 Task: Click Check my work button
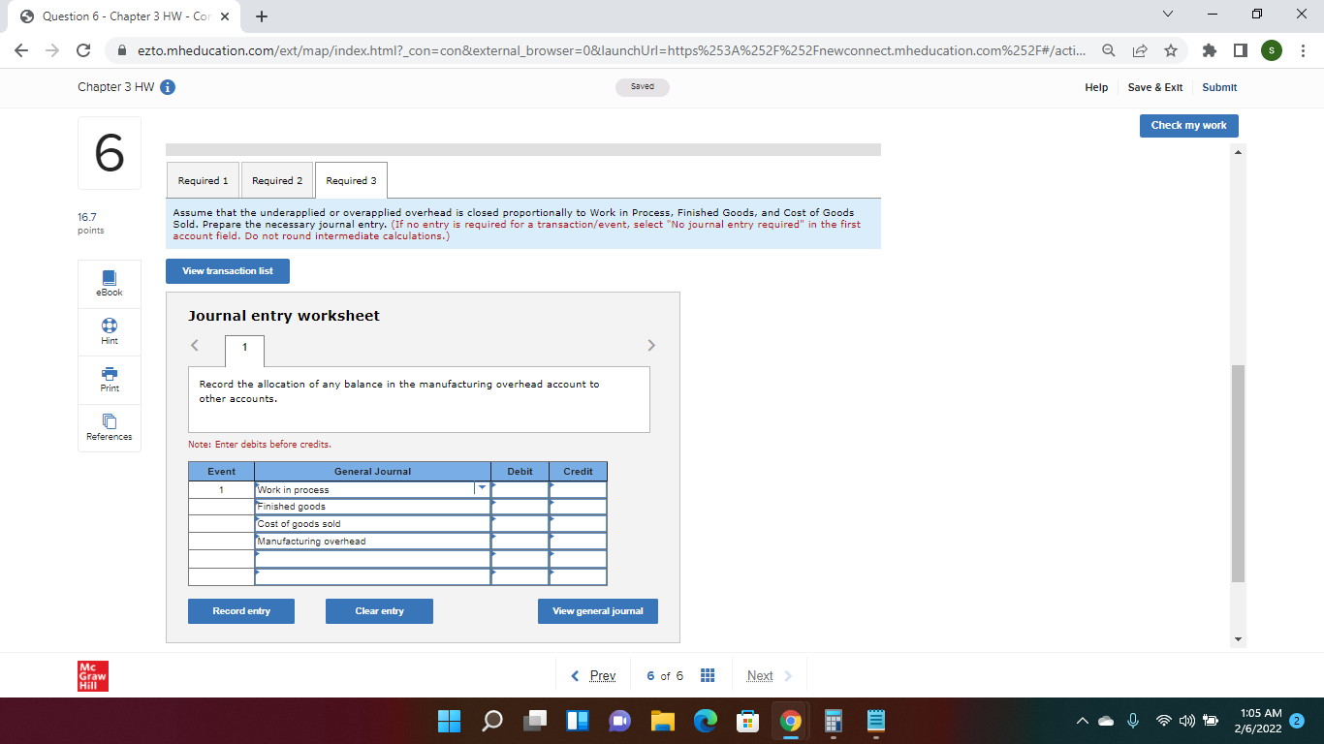coord(1188,125)
